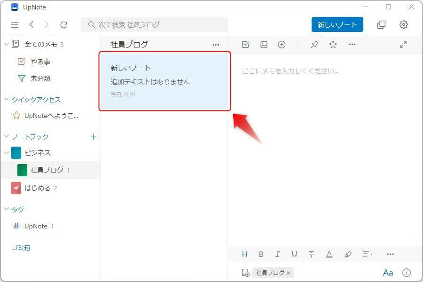423x282 pixels.
Task: Show more formatting options
Action: click(391, 254)
